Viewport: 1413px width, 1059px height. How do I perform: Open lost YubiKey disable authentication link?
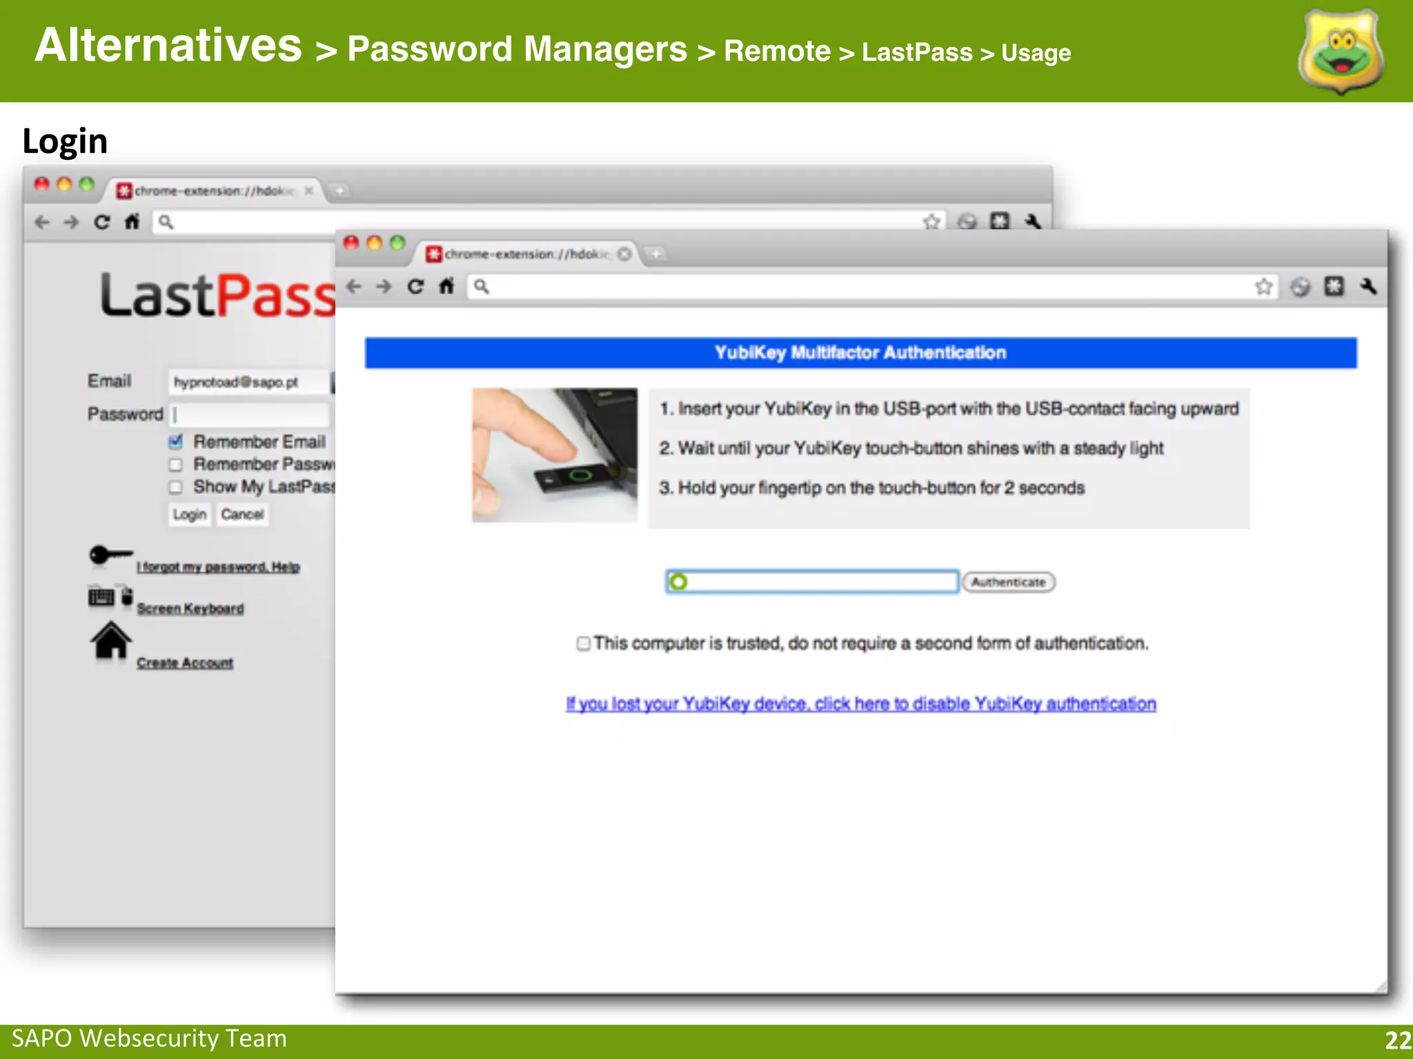tap(860, 704)
